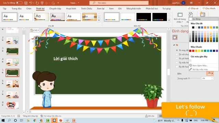Viewport: 219px width, 123px height.
Task: Select the first black variant thumbnail
Action: (144, 17)
